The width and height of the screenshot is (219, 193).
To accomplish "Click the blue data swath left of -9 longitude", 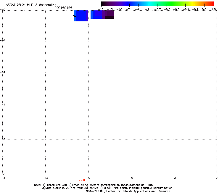I will (x=81, y=16).
